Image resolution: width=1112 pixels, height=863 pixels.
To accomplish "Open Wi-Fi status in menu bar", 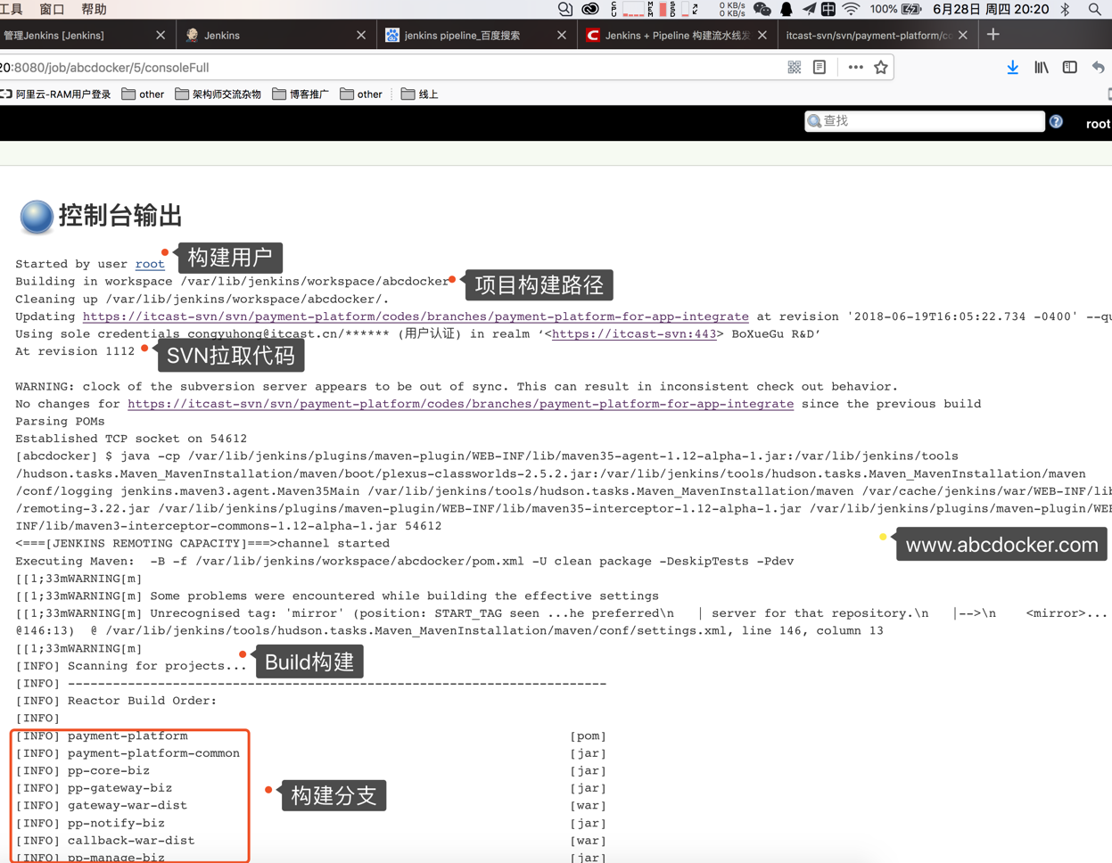I will point(852,10).
